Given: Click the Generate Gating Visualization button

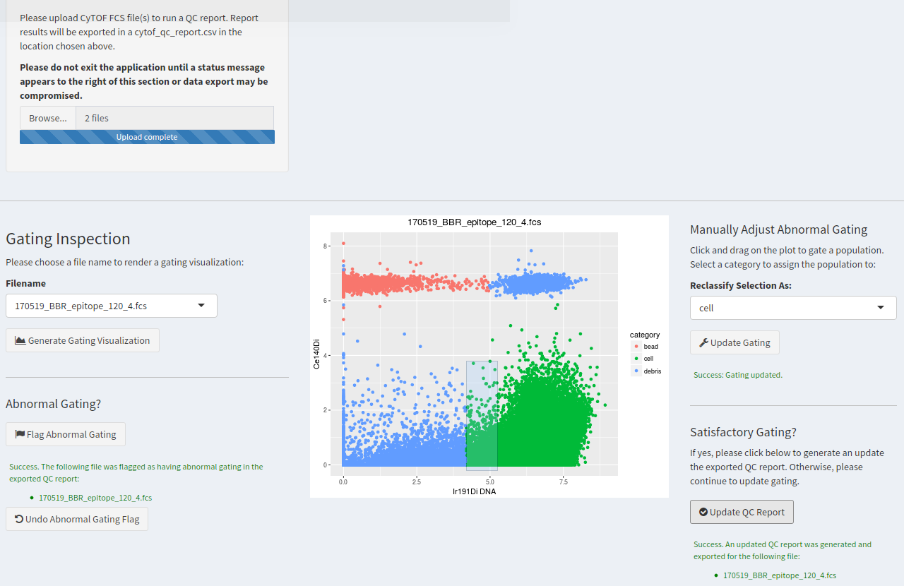Looking at the screenshot, I should (83, 340).
